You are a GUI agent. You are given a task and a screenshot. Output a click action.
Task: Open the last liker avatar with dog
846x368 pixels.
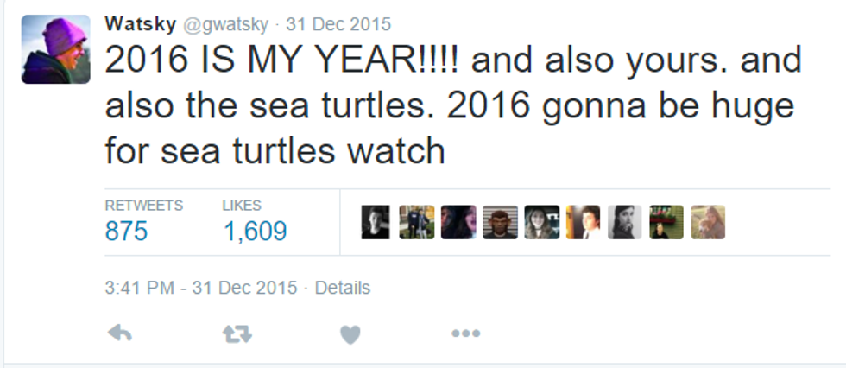[707, 222]
